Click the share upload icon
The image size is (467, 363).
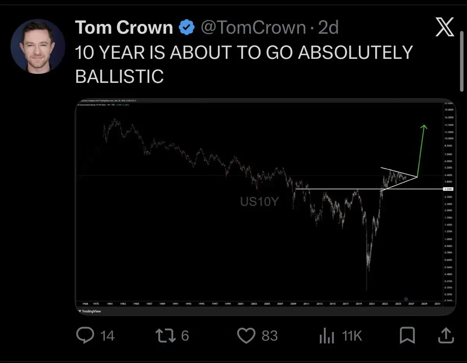coord(445,335)
